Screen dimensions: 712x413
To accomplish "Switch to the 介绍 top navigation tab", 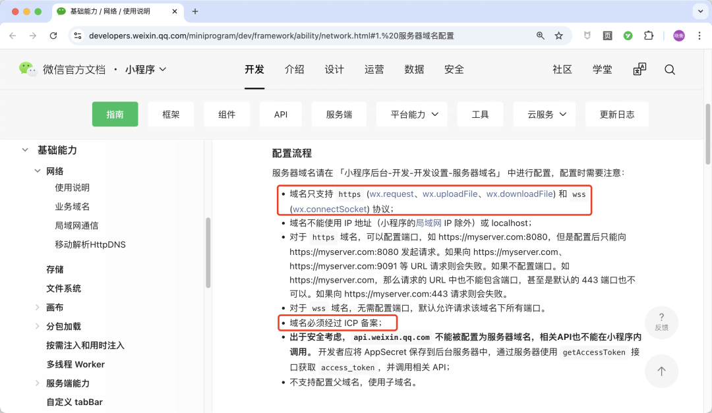I will 294,69.
